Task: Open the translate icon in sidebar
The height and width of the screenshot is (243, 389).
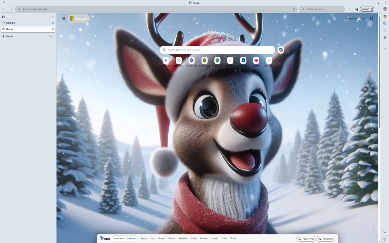Action: 385,23
